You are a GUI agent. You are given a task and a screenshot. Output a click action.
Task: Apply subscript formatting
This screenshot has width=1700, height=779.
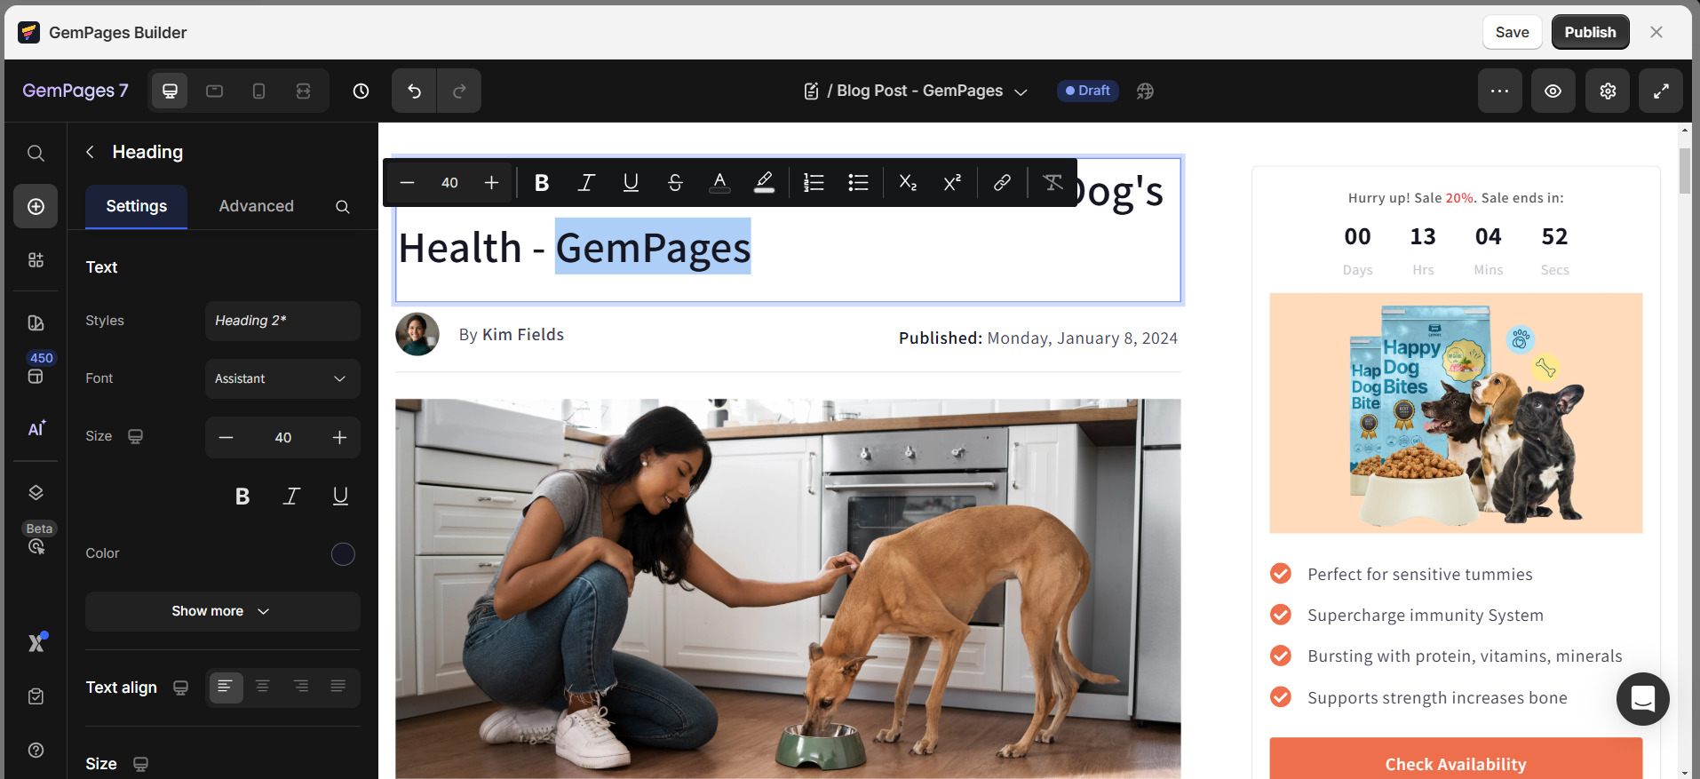pos(908,183)
